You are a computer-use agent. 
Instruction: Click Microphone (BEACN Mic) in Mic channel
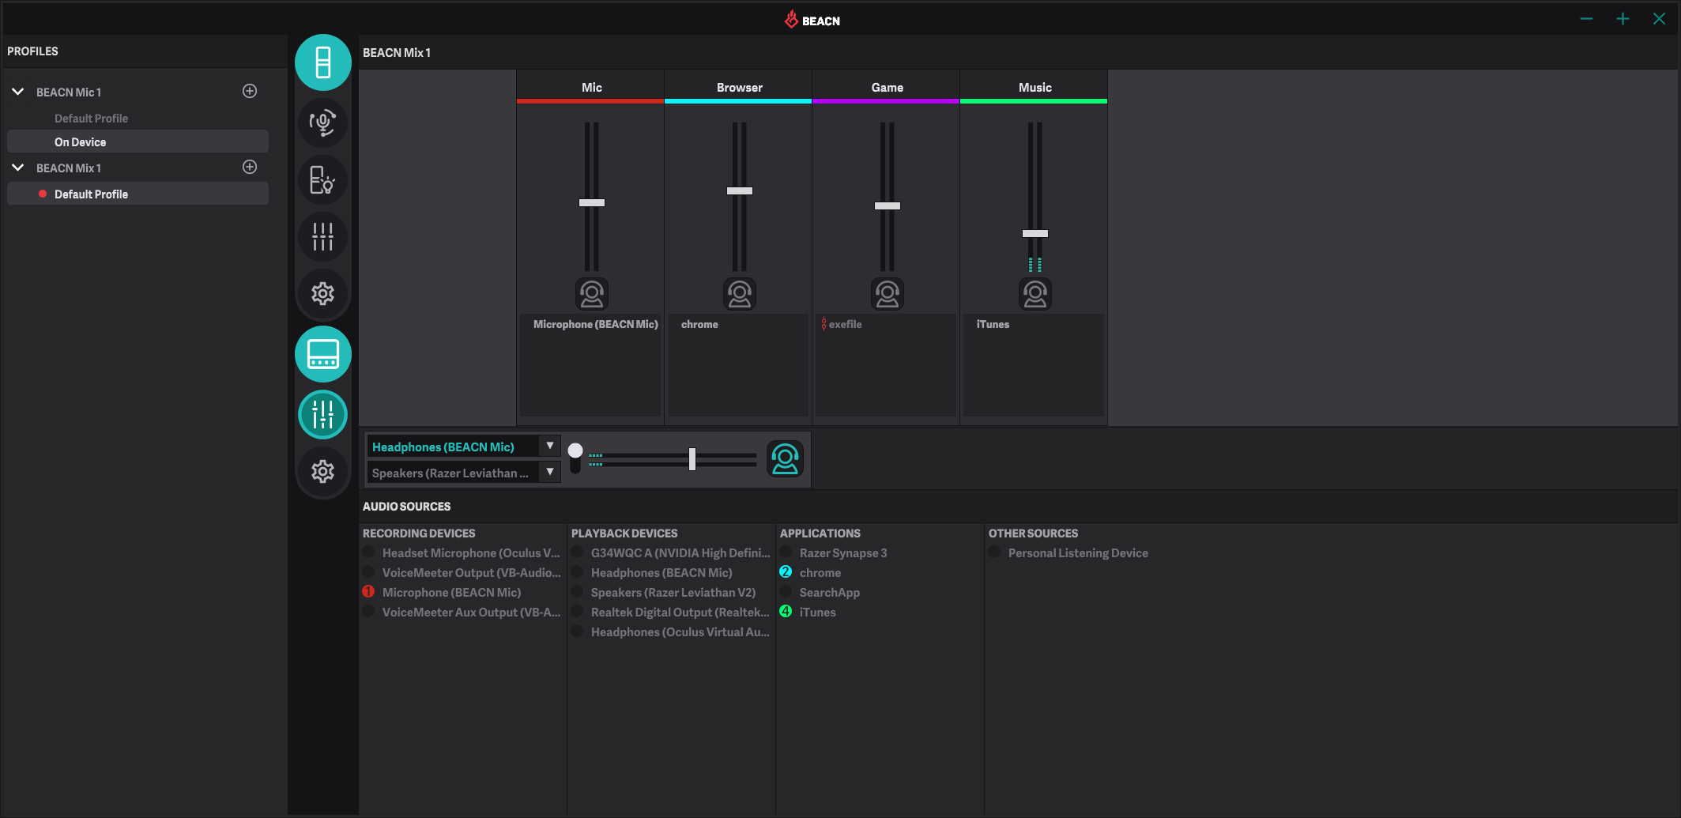[x=595, y=325]
